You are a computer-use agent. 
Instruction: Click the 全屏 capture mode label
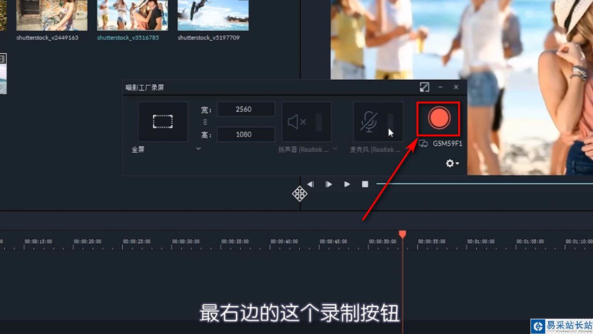138,150
